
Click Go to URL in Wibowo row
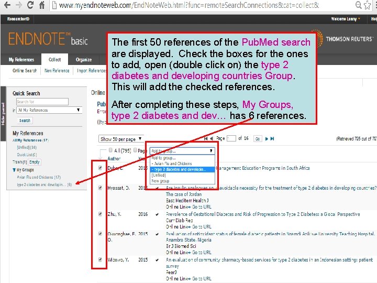pos(202,278)
